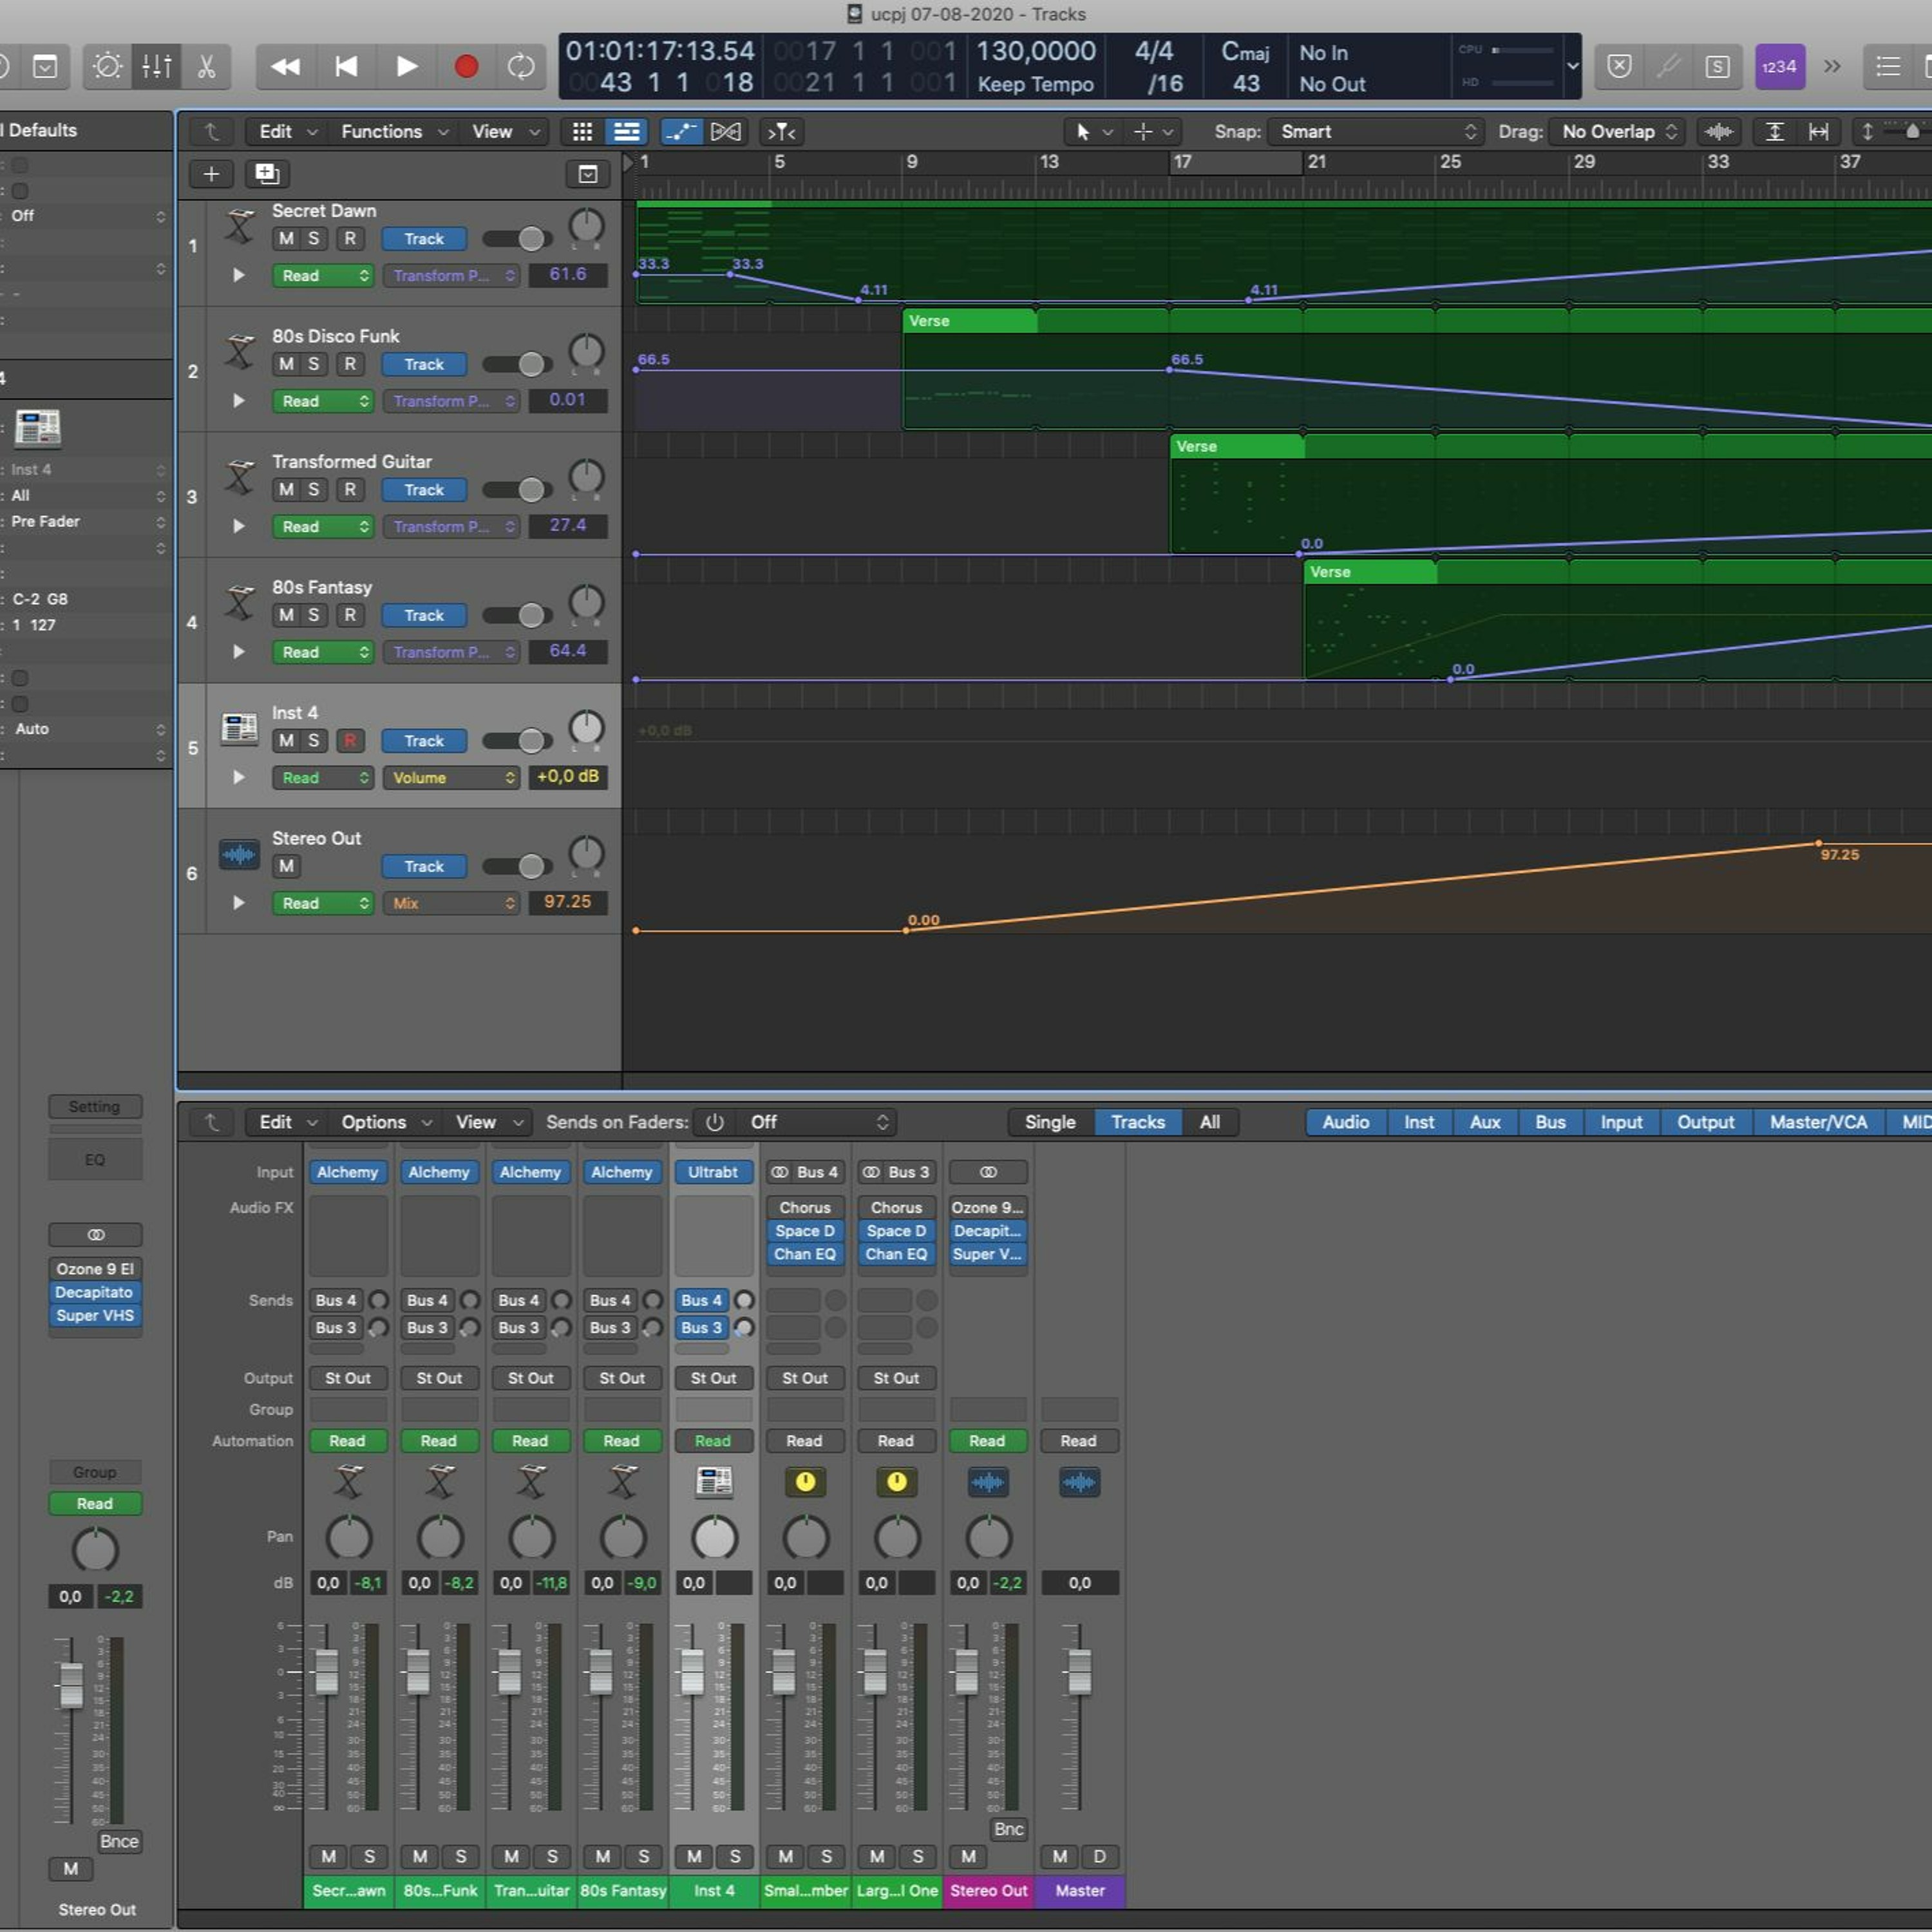Click the Flex show/hide icon
Viewport: 1932px width, 1932px height.
coord(726,131)
